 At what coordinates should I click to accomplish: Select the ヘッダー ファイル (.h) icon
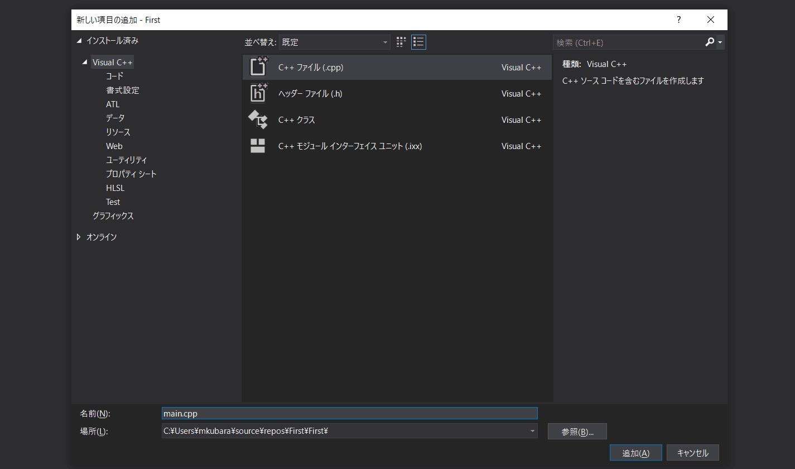[x=258, y=93]
